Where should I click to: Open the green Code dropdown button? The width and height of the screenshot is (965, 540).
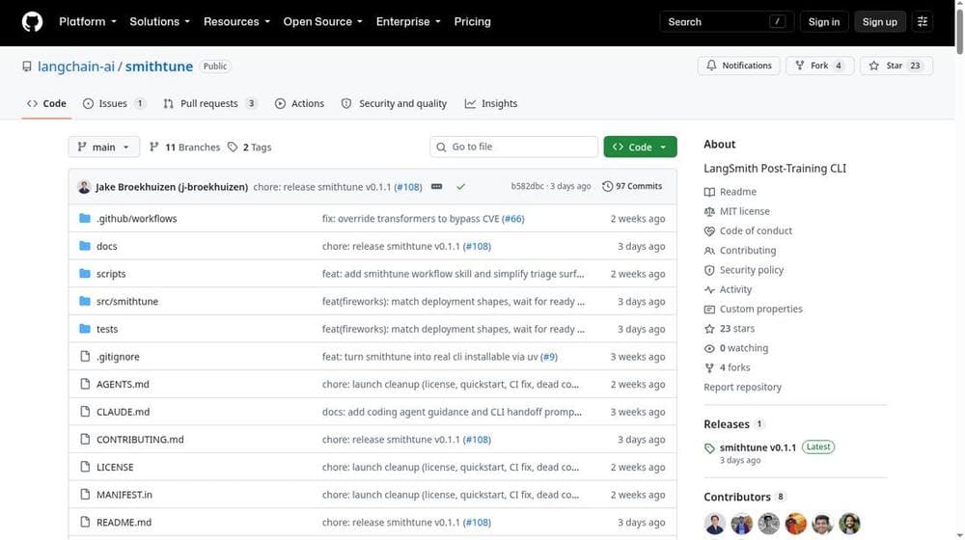pos(640,147)
